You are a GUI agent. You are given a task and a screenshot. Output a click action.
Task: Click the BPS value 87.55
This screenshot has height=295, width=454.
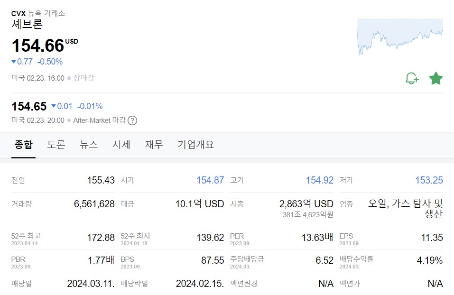[213, 260]
